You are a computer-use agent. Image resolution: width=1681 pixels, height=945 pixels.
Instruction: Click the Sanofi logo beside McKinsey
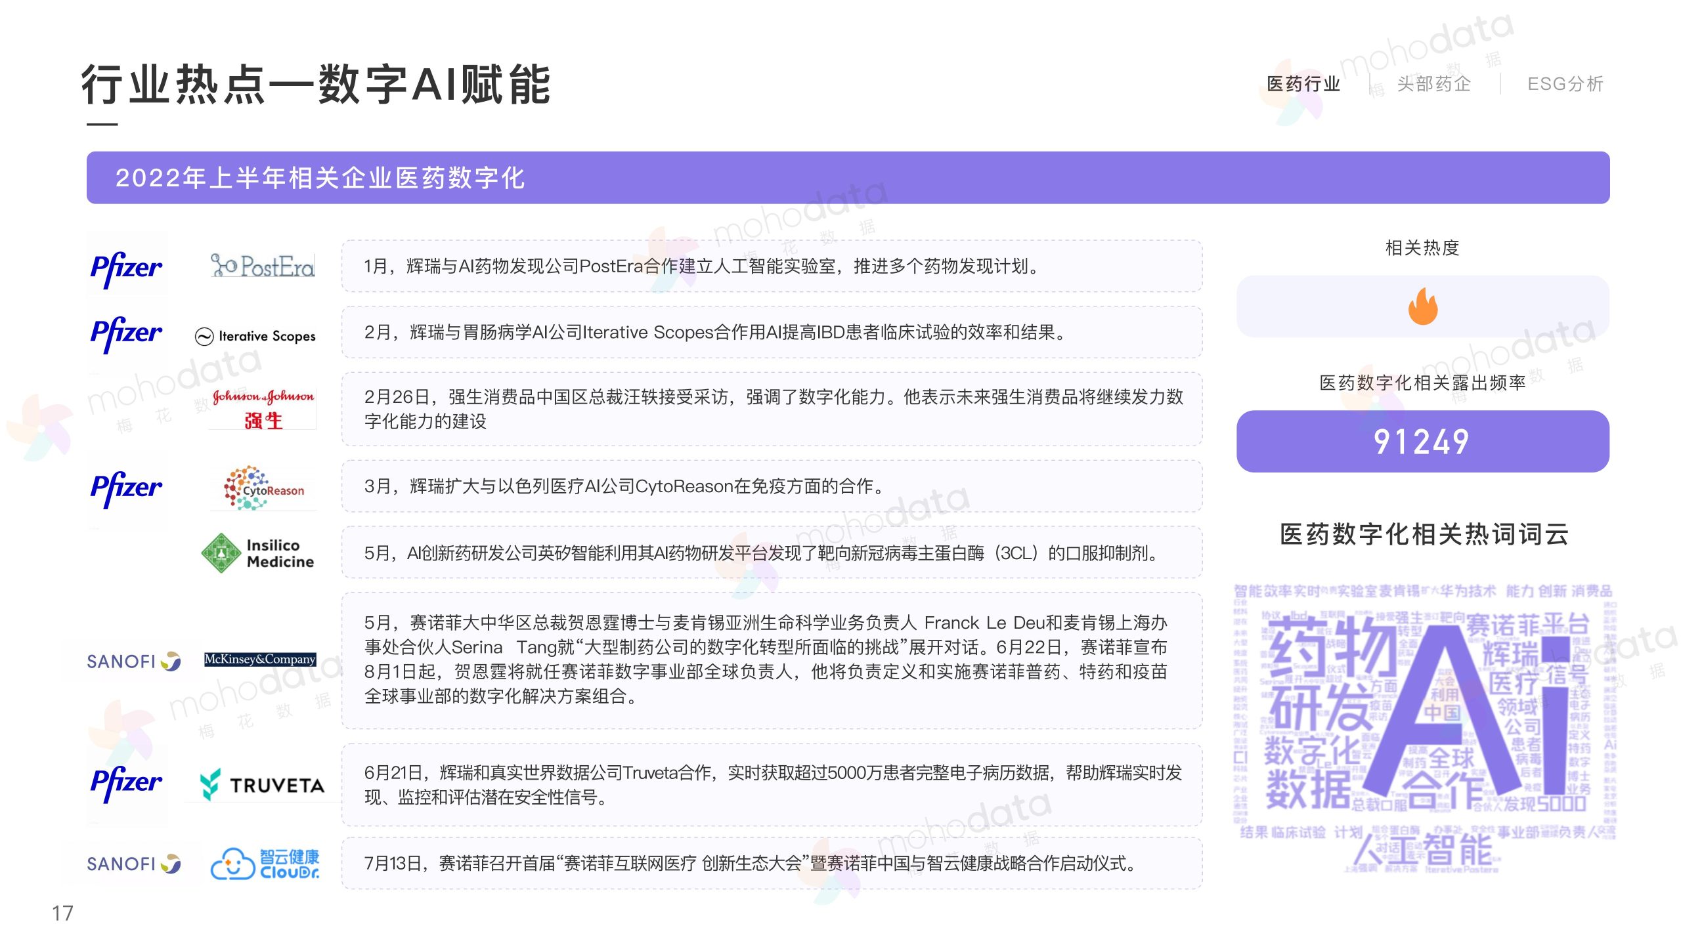pos(133,661)
